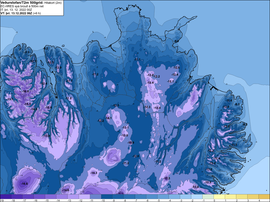The width and height of the screenshot is (270, 202).
Task: Click the -16.6 map reading
Action: tap(24, 184)
